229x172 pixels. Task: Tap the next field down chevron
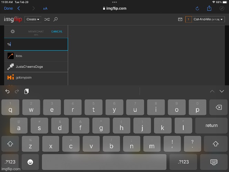coord(222,92)
